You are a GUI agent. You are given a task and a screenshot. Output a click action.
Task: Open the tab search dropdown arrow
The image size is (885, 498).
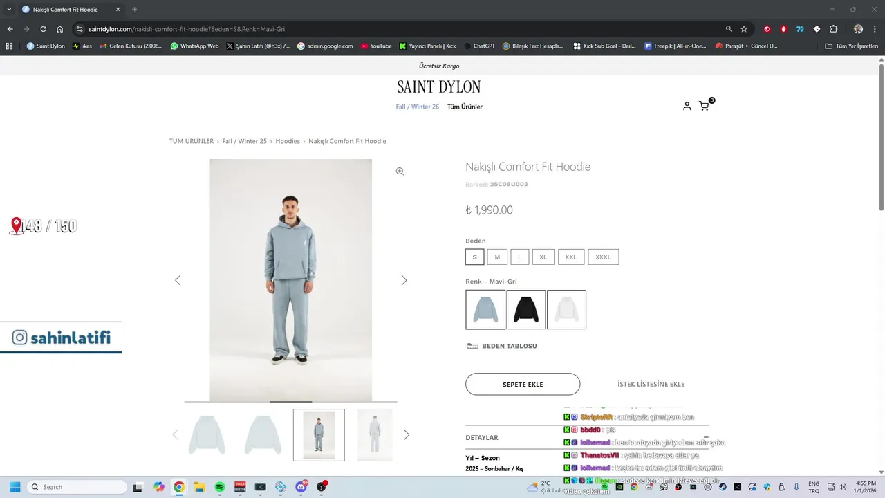pyautogui.click(x=9, y=9)
